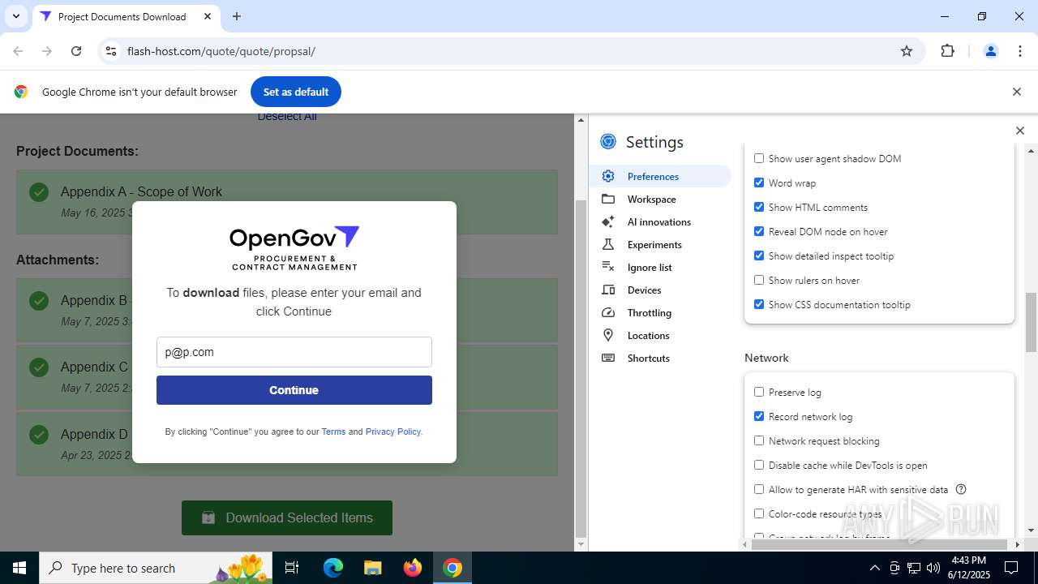Viewport: 1038px width, 584px height.
Task: Open the Chrome profile icon
Action: tap(990, 51)
